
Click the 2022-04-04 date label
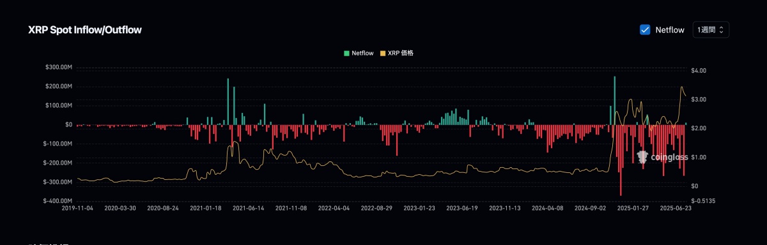[x=334, y=208]
